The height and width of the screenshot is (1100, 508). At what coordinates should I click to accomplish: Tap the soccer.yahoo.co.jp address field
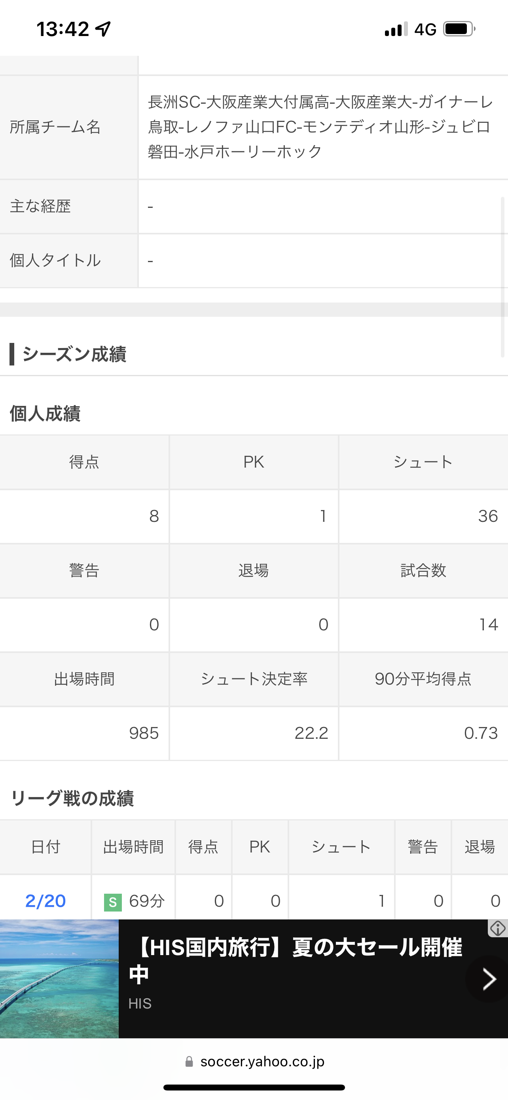pyautogui.click(x=262, y=1061)
